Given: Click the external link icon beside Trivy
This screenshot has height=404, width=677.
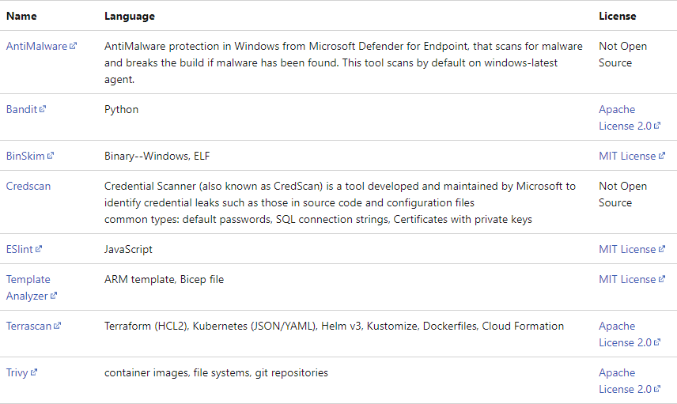Looking at the screenshot, I should click(34, 372).
